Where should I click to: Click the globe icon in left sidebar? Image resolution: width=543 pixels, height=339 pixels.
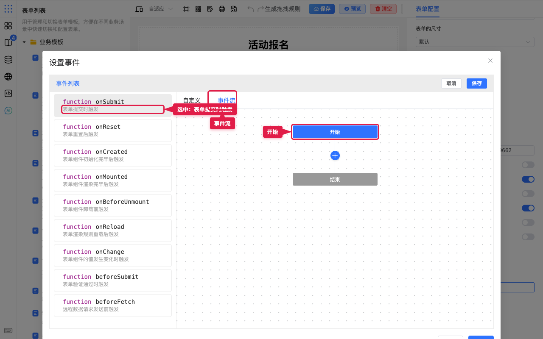click(8, 77)
